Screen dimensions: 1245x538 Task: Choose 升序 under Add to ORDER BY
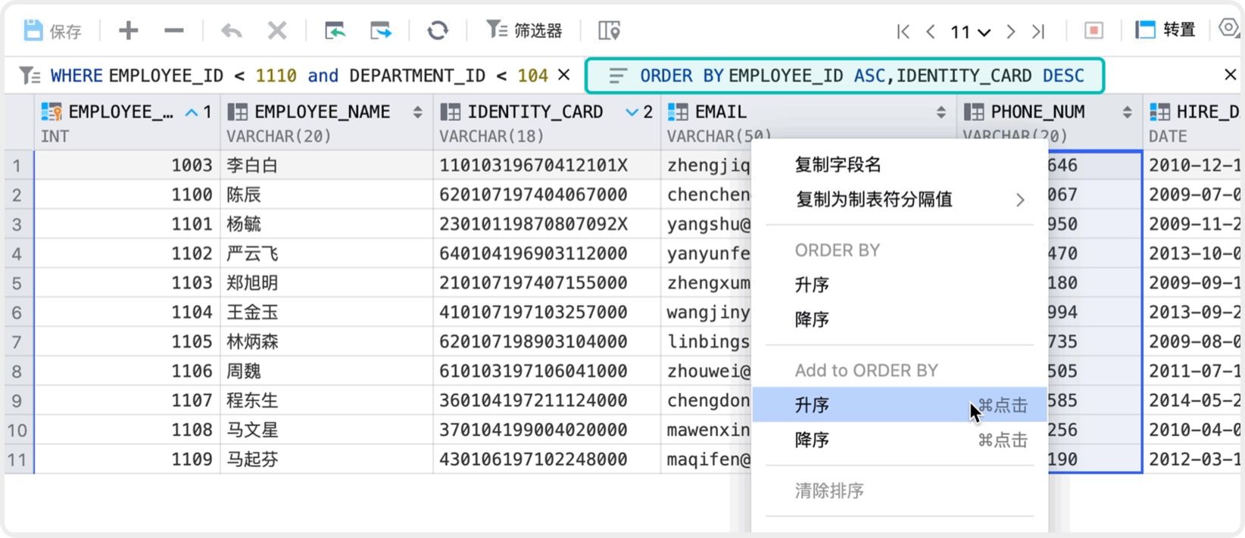click(900, 405)
